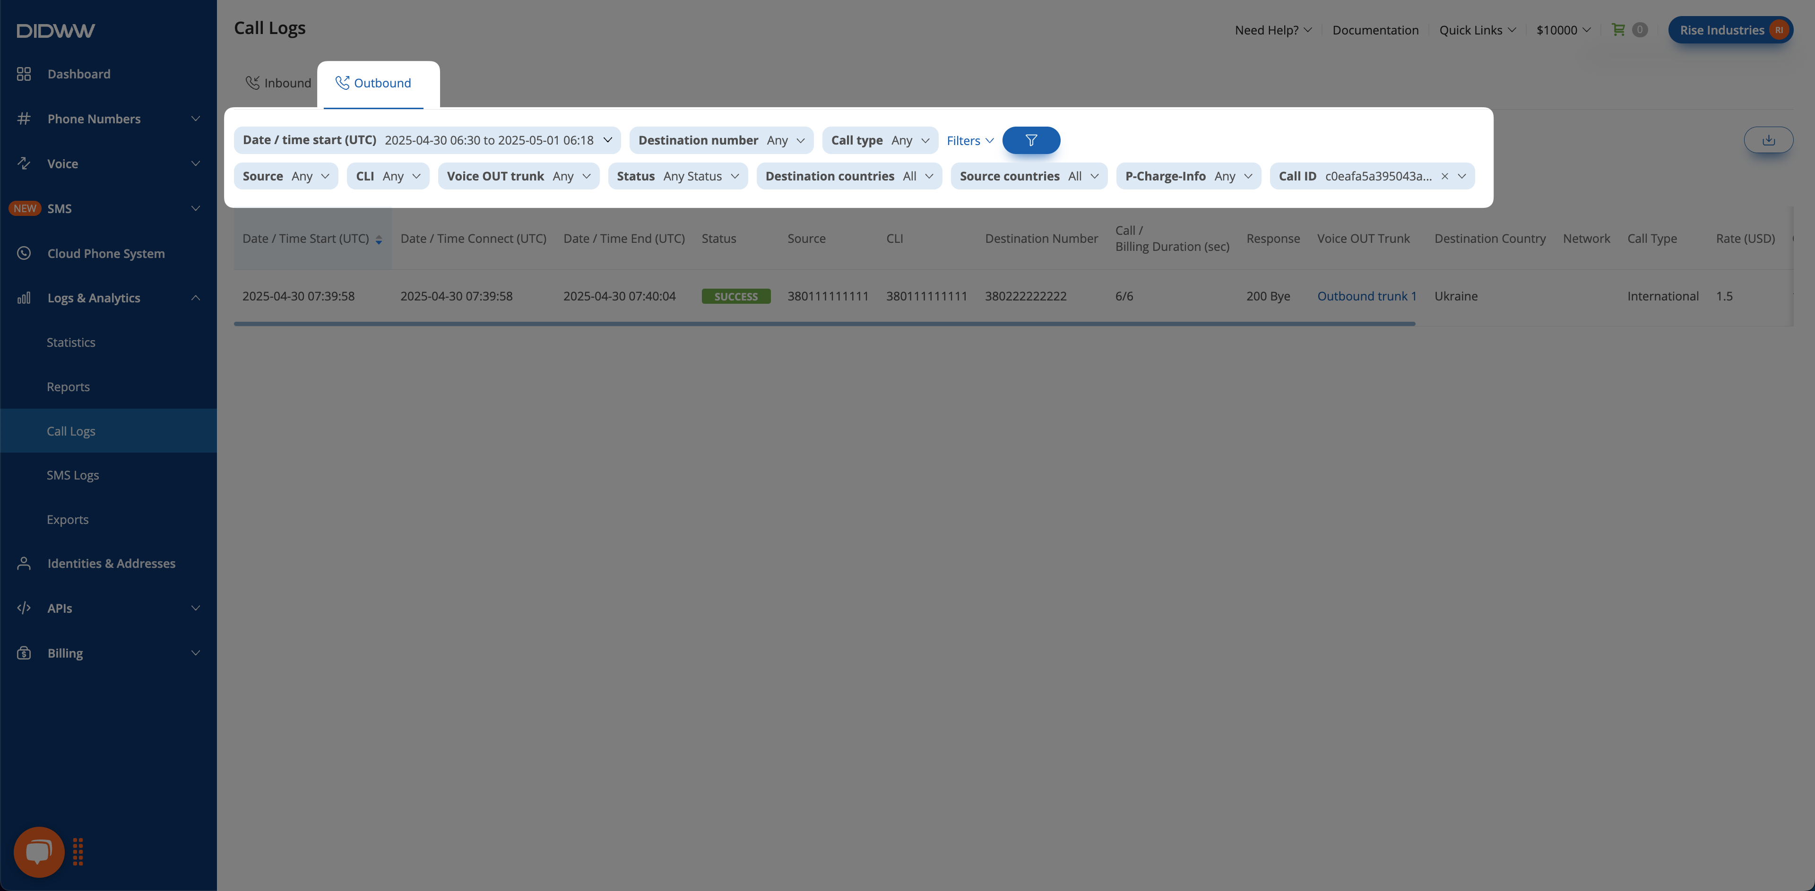Click the export download icon button
The image size is (1815, 891).
pyautogui.click(x=1769, y=140)
